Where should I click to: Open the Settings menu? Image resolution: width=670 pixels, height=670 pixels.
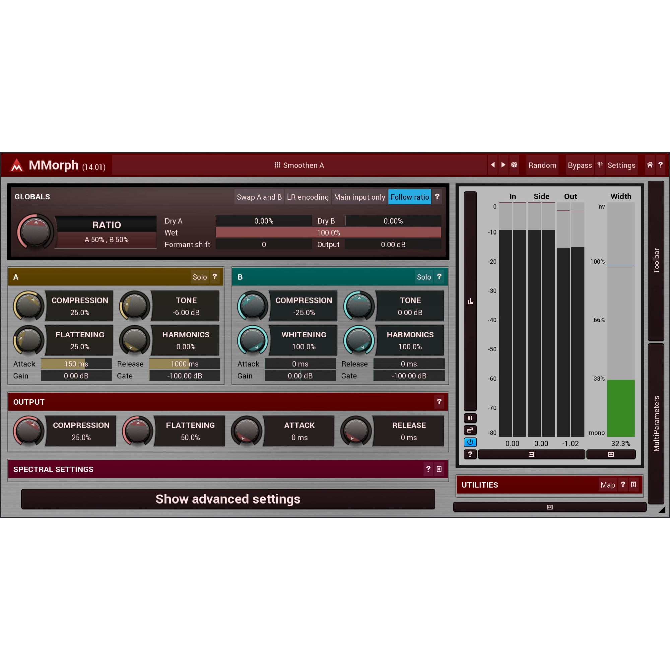[x=621, y=165]
